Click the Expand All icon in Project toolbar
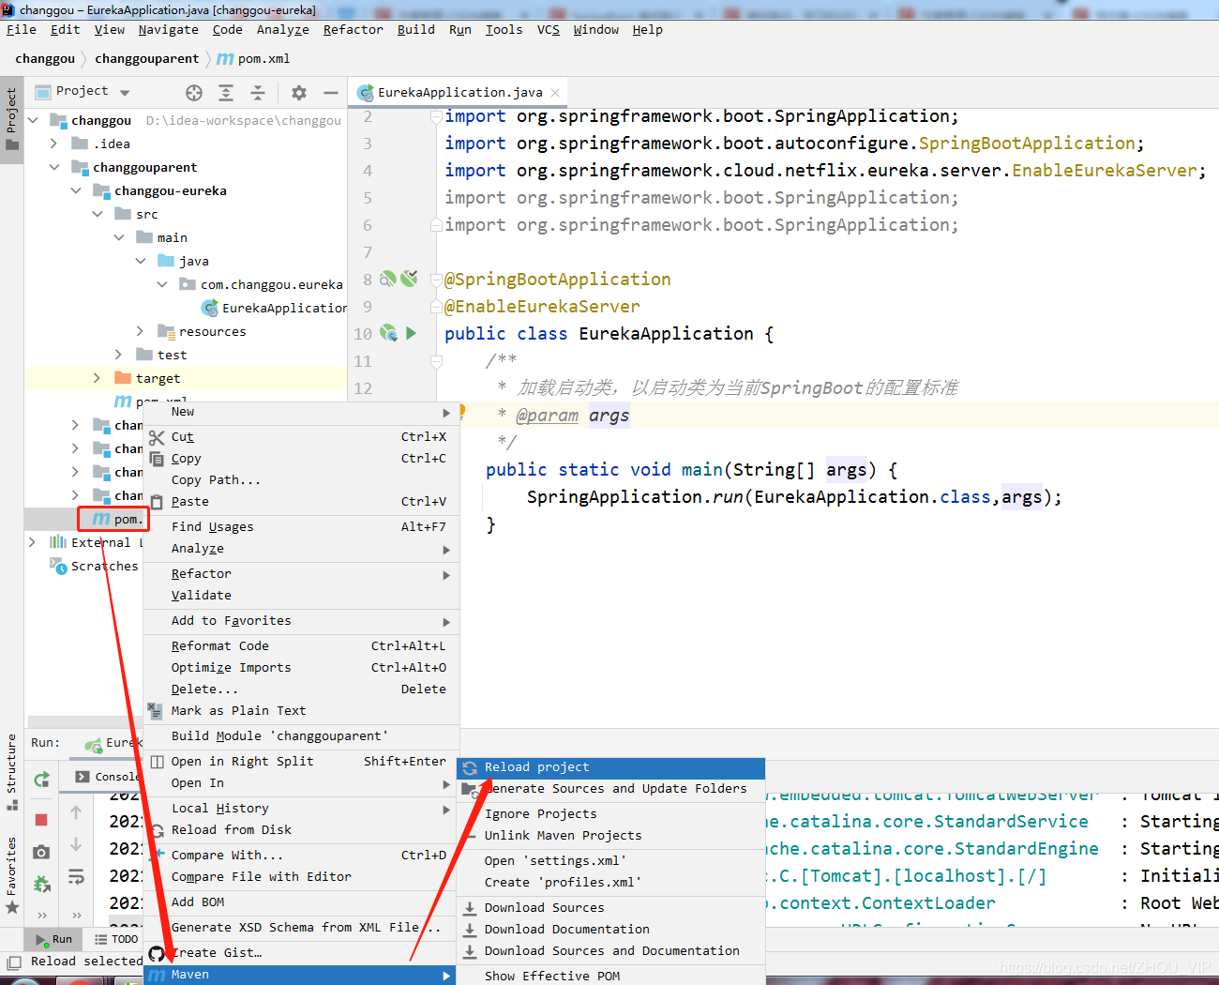The width and height of the screenshot is (1219, 985). pos(226,92)
